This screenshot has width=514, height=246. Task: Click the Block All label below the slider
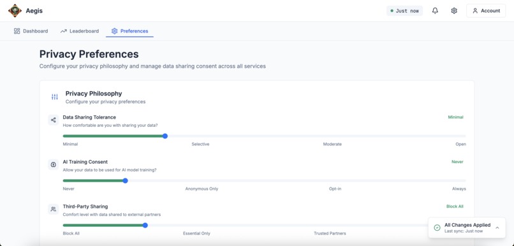[71, 233]
